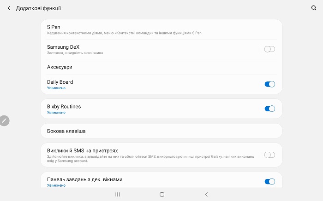Turn off Панель завдань з дек. вікнами
This screenshot has height=201, width=323.
click(x=269, y=181)
